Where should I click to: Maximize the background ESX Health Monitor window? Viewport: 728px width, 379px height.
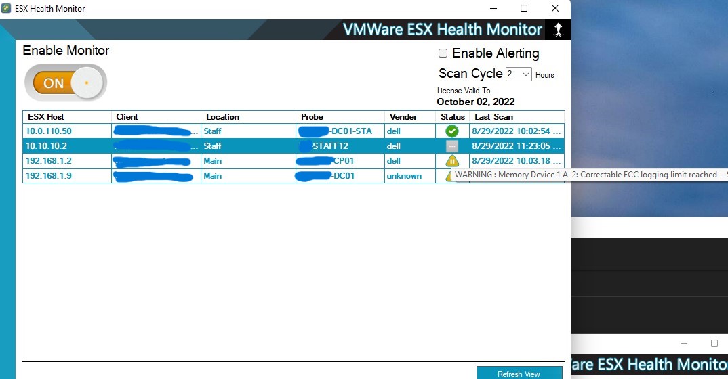(x=714, y=343)
